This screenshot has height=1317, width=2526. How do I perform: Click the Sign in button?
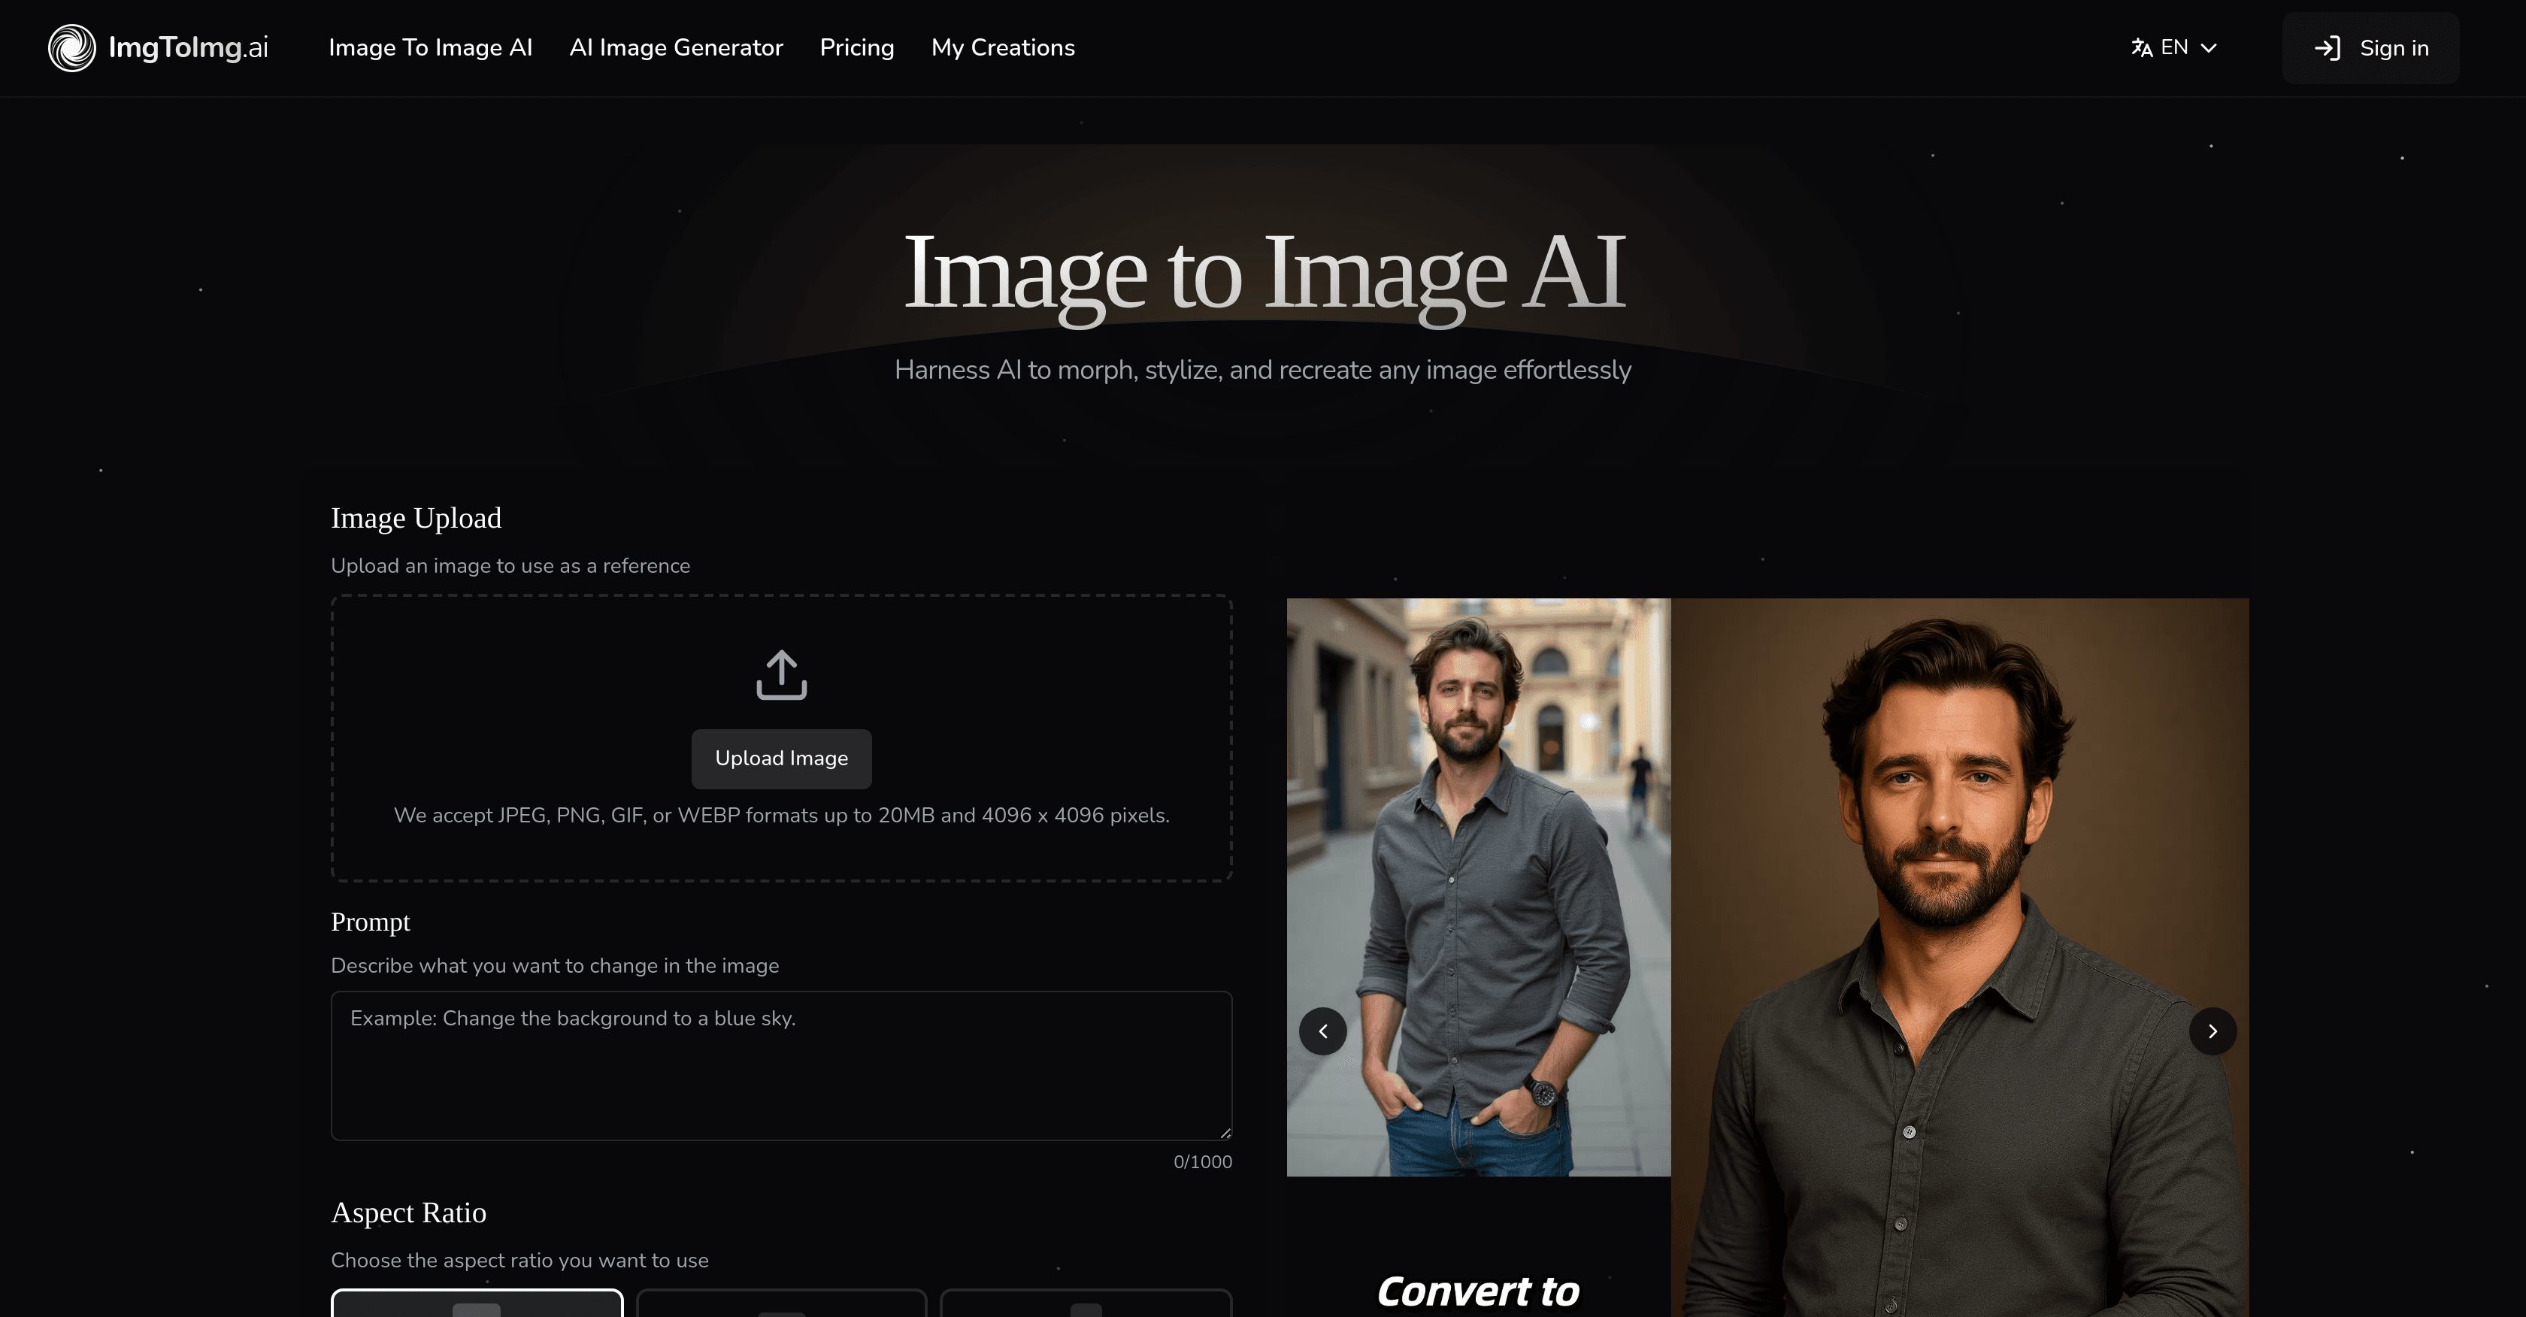[x=2370, y=47]
